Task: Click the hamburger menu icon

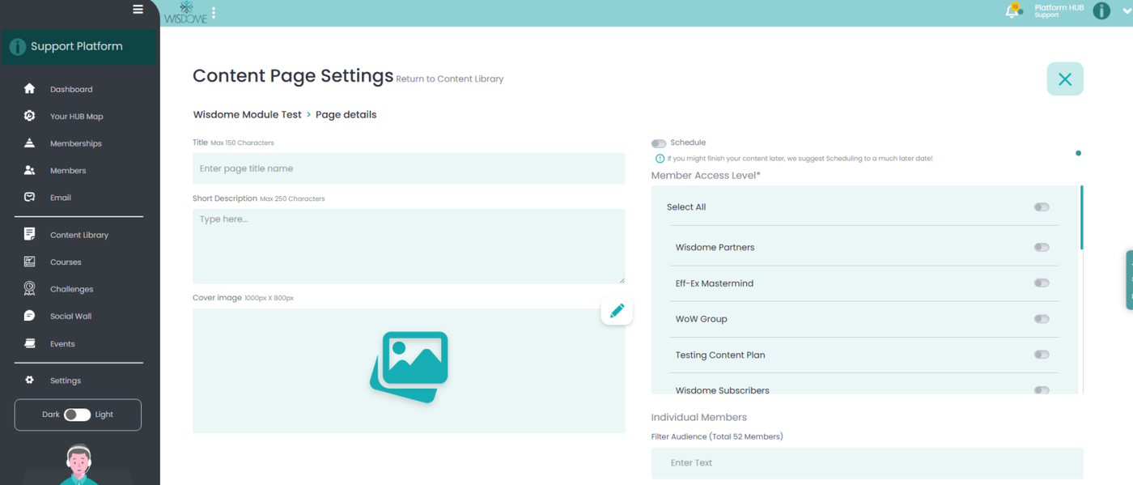Action: 138,10
